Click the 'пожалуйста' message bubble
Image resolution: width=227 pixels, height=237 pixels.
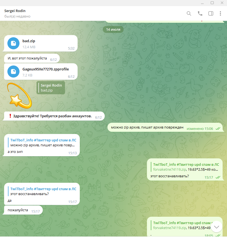(x=23, y=210)
